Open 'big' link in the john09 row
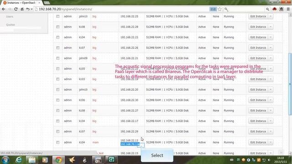The height and width of the screenshot is (164, 292). (94, 58)
